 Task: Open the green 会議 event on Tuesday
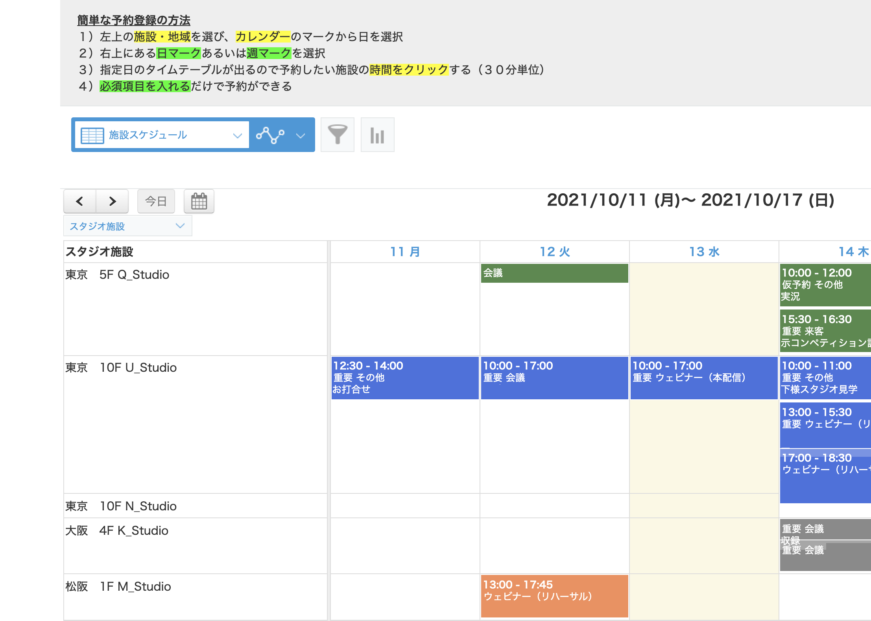pos(555,273)
